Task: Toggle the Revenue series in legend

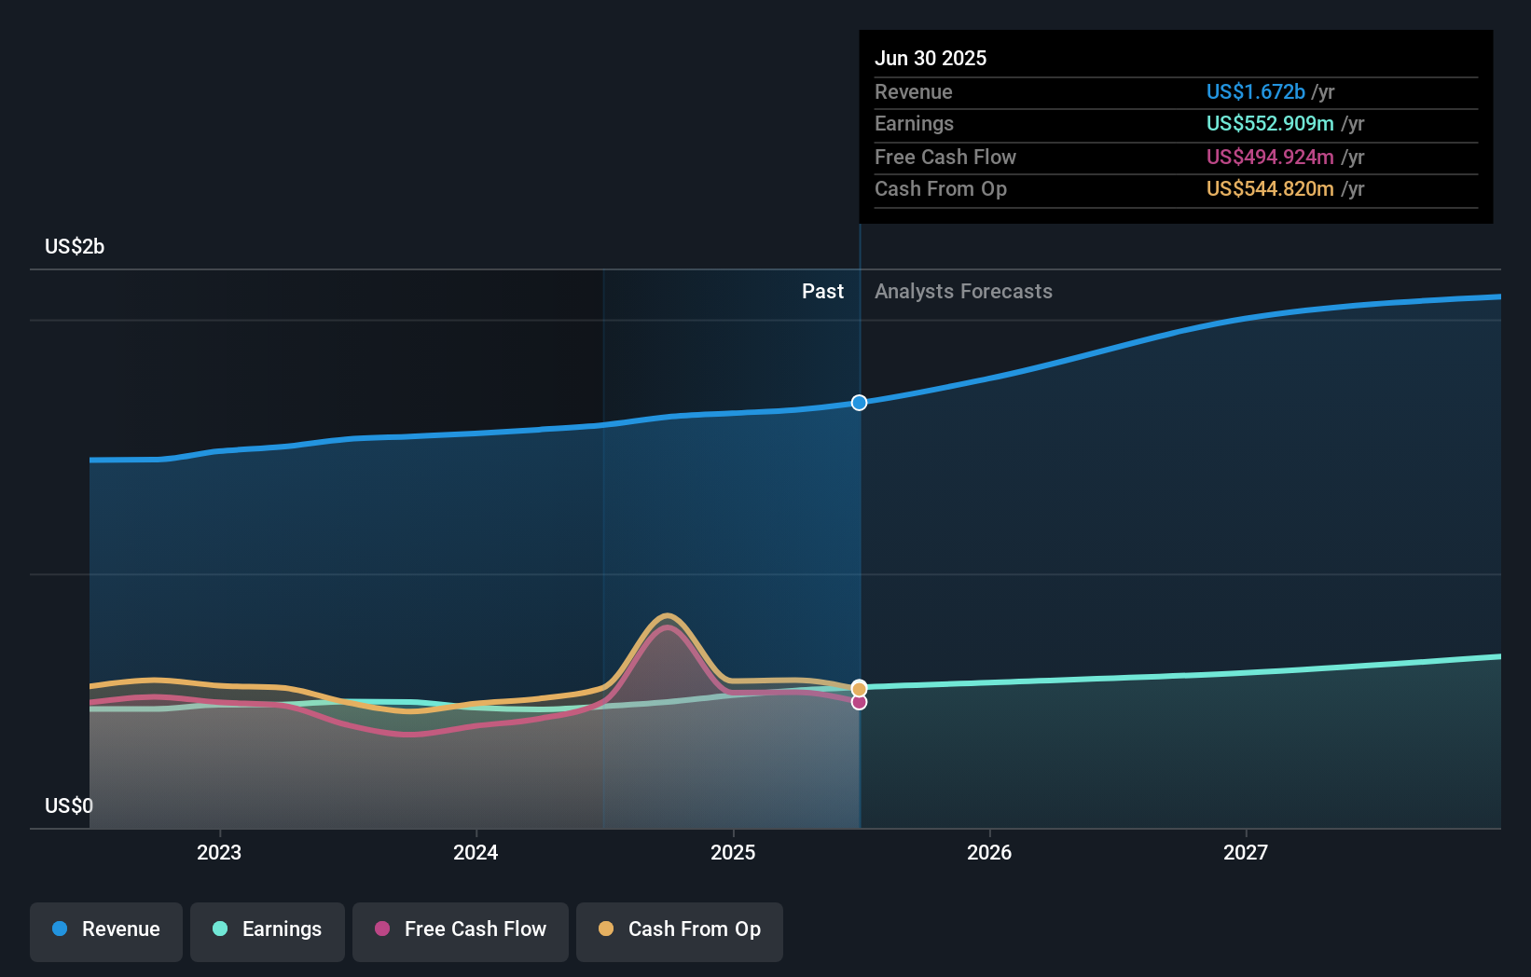Action: [x=106, y=929]
